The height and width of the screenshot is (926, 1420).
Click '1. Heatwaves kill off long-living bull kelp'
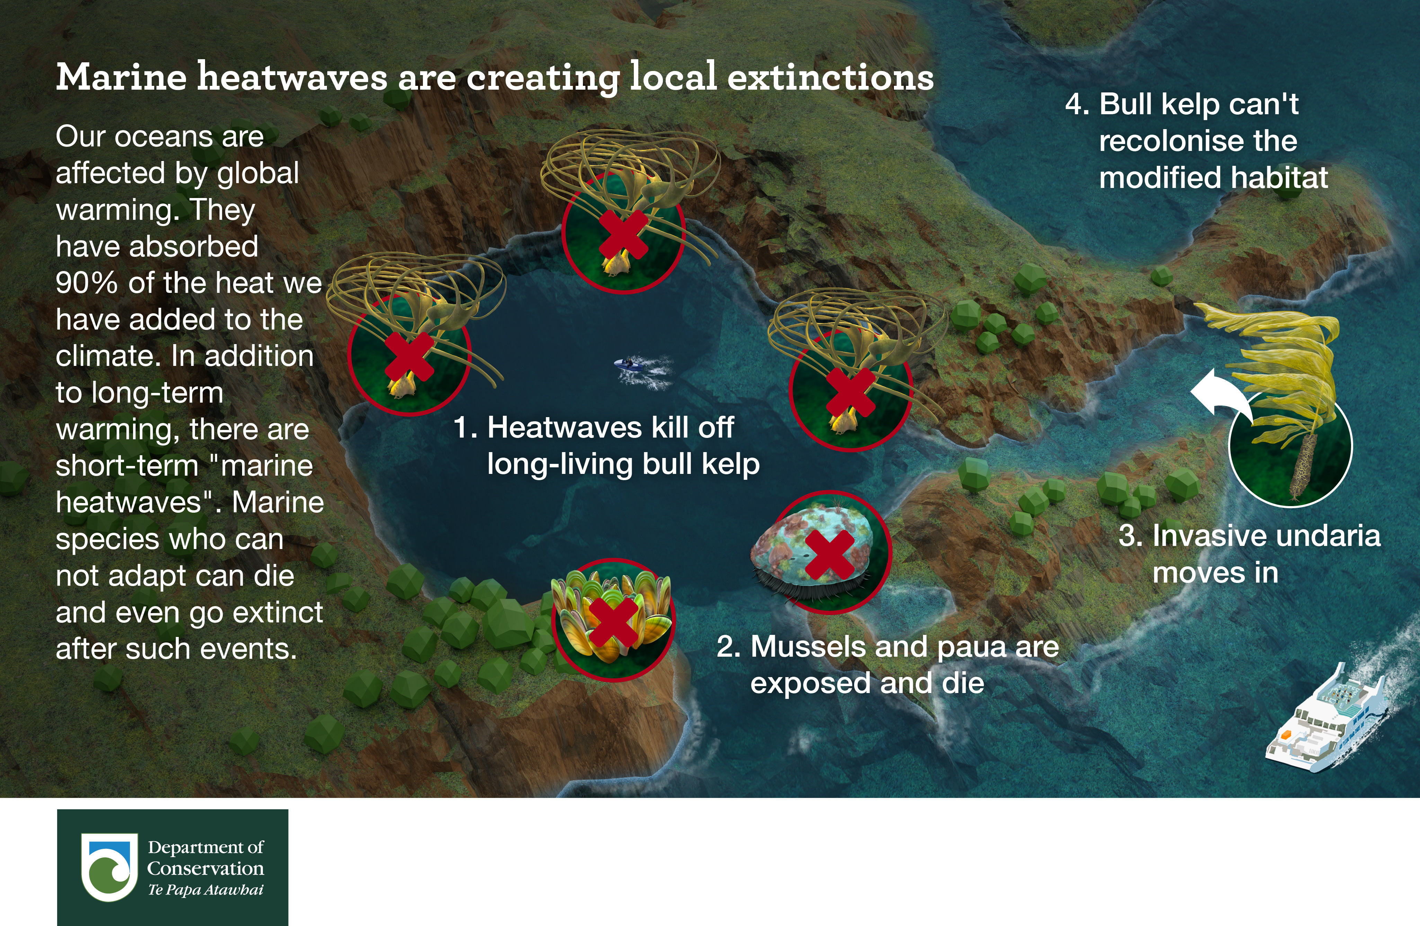tap(607, 446)
